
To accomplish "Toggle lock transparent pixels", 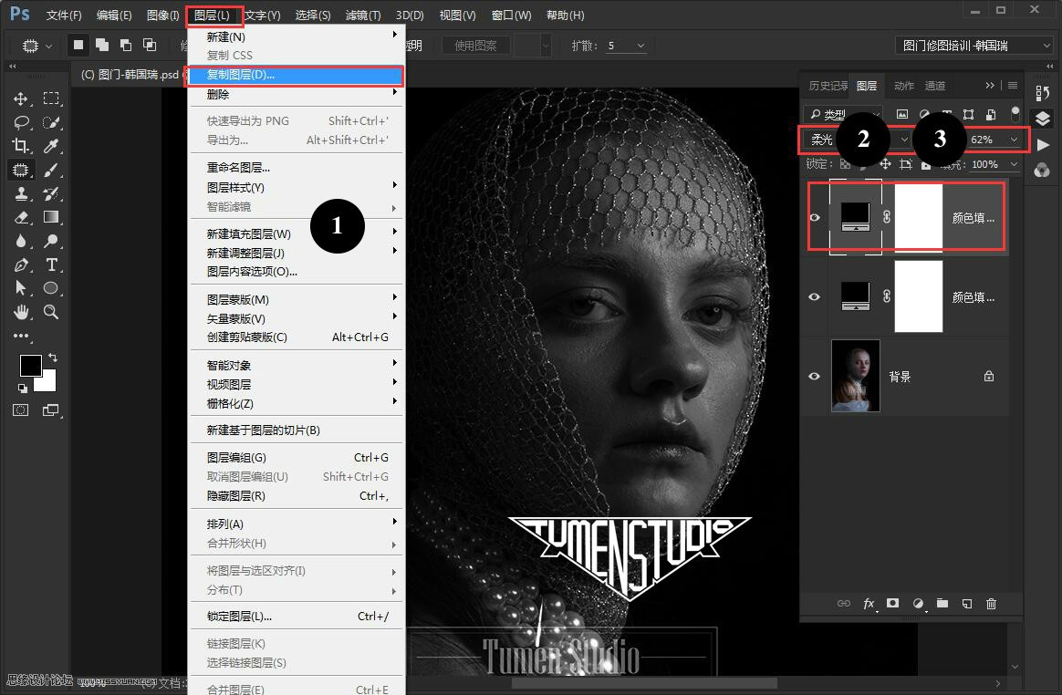I will click(845, 164).
